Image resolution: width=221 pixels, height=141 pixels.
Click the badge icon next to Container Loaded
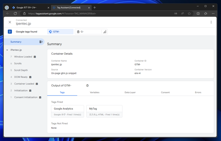click(37, 84)
